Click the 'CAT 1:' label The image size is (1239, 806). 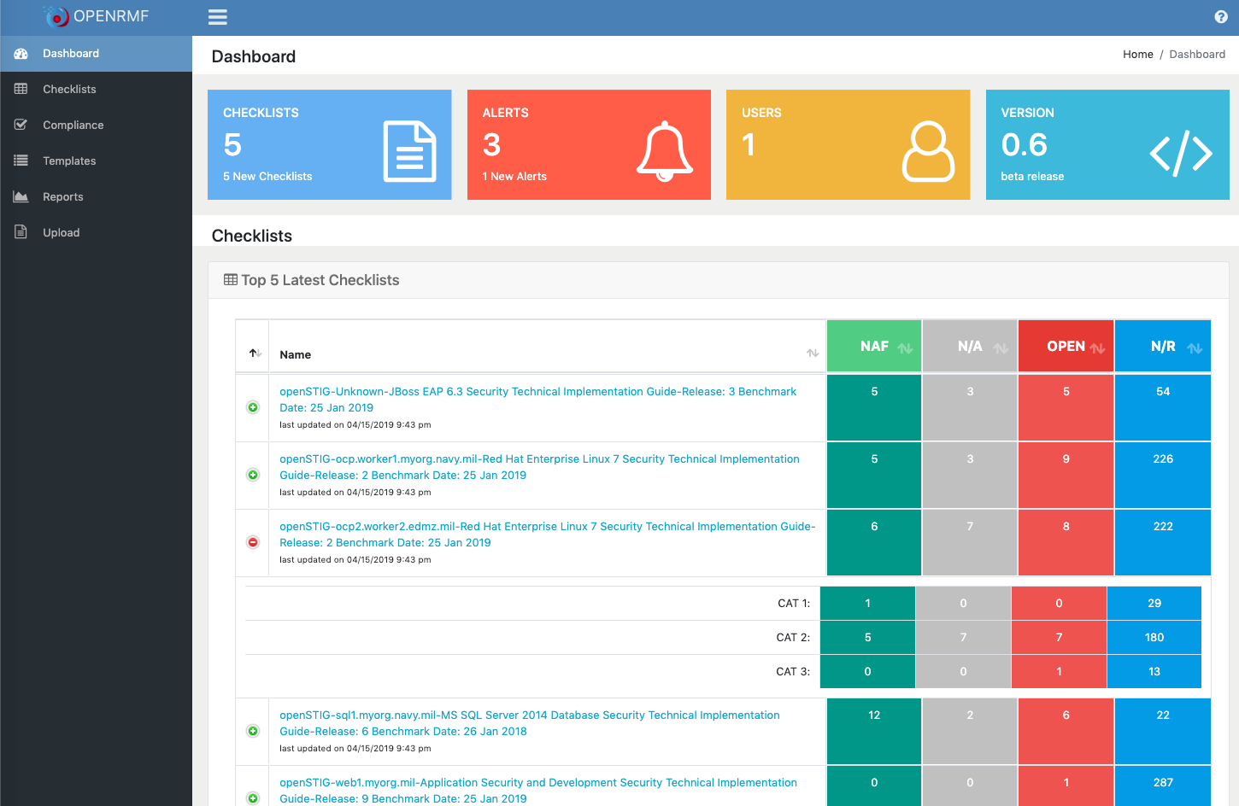pos(794,603)
